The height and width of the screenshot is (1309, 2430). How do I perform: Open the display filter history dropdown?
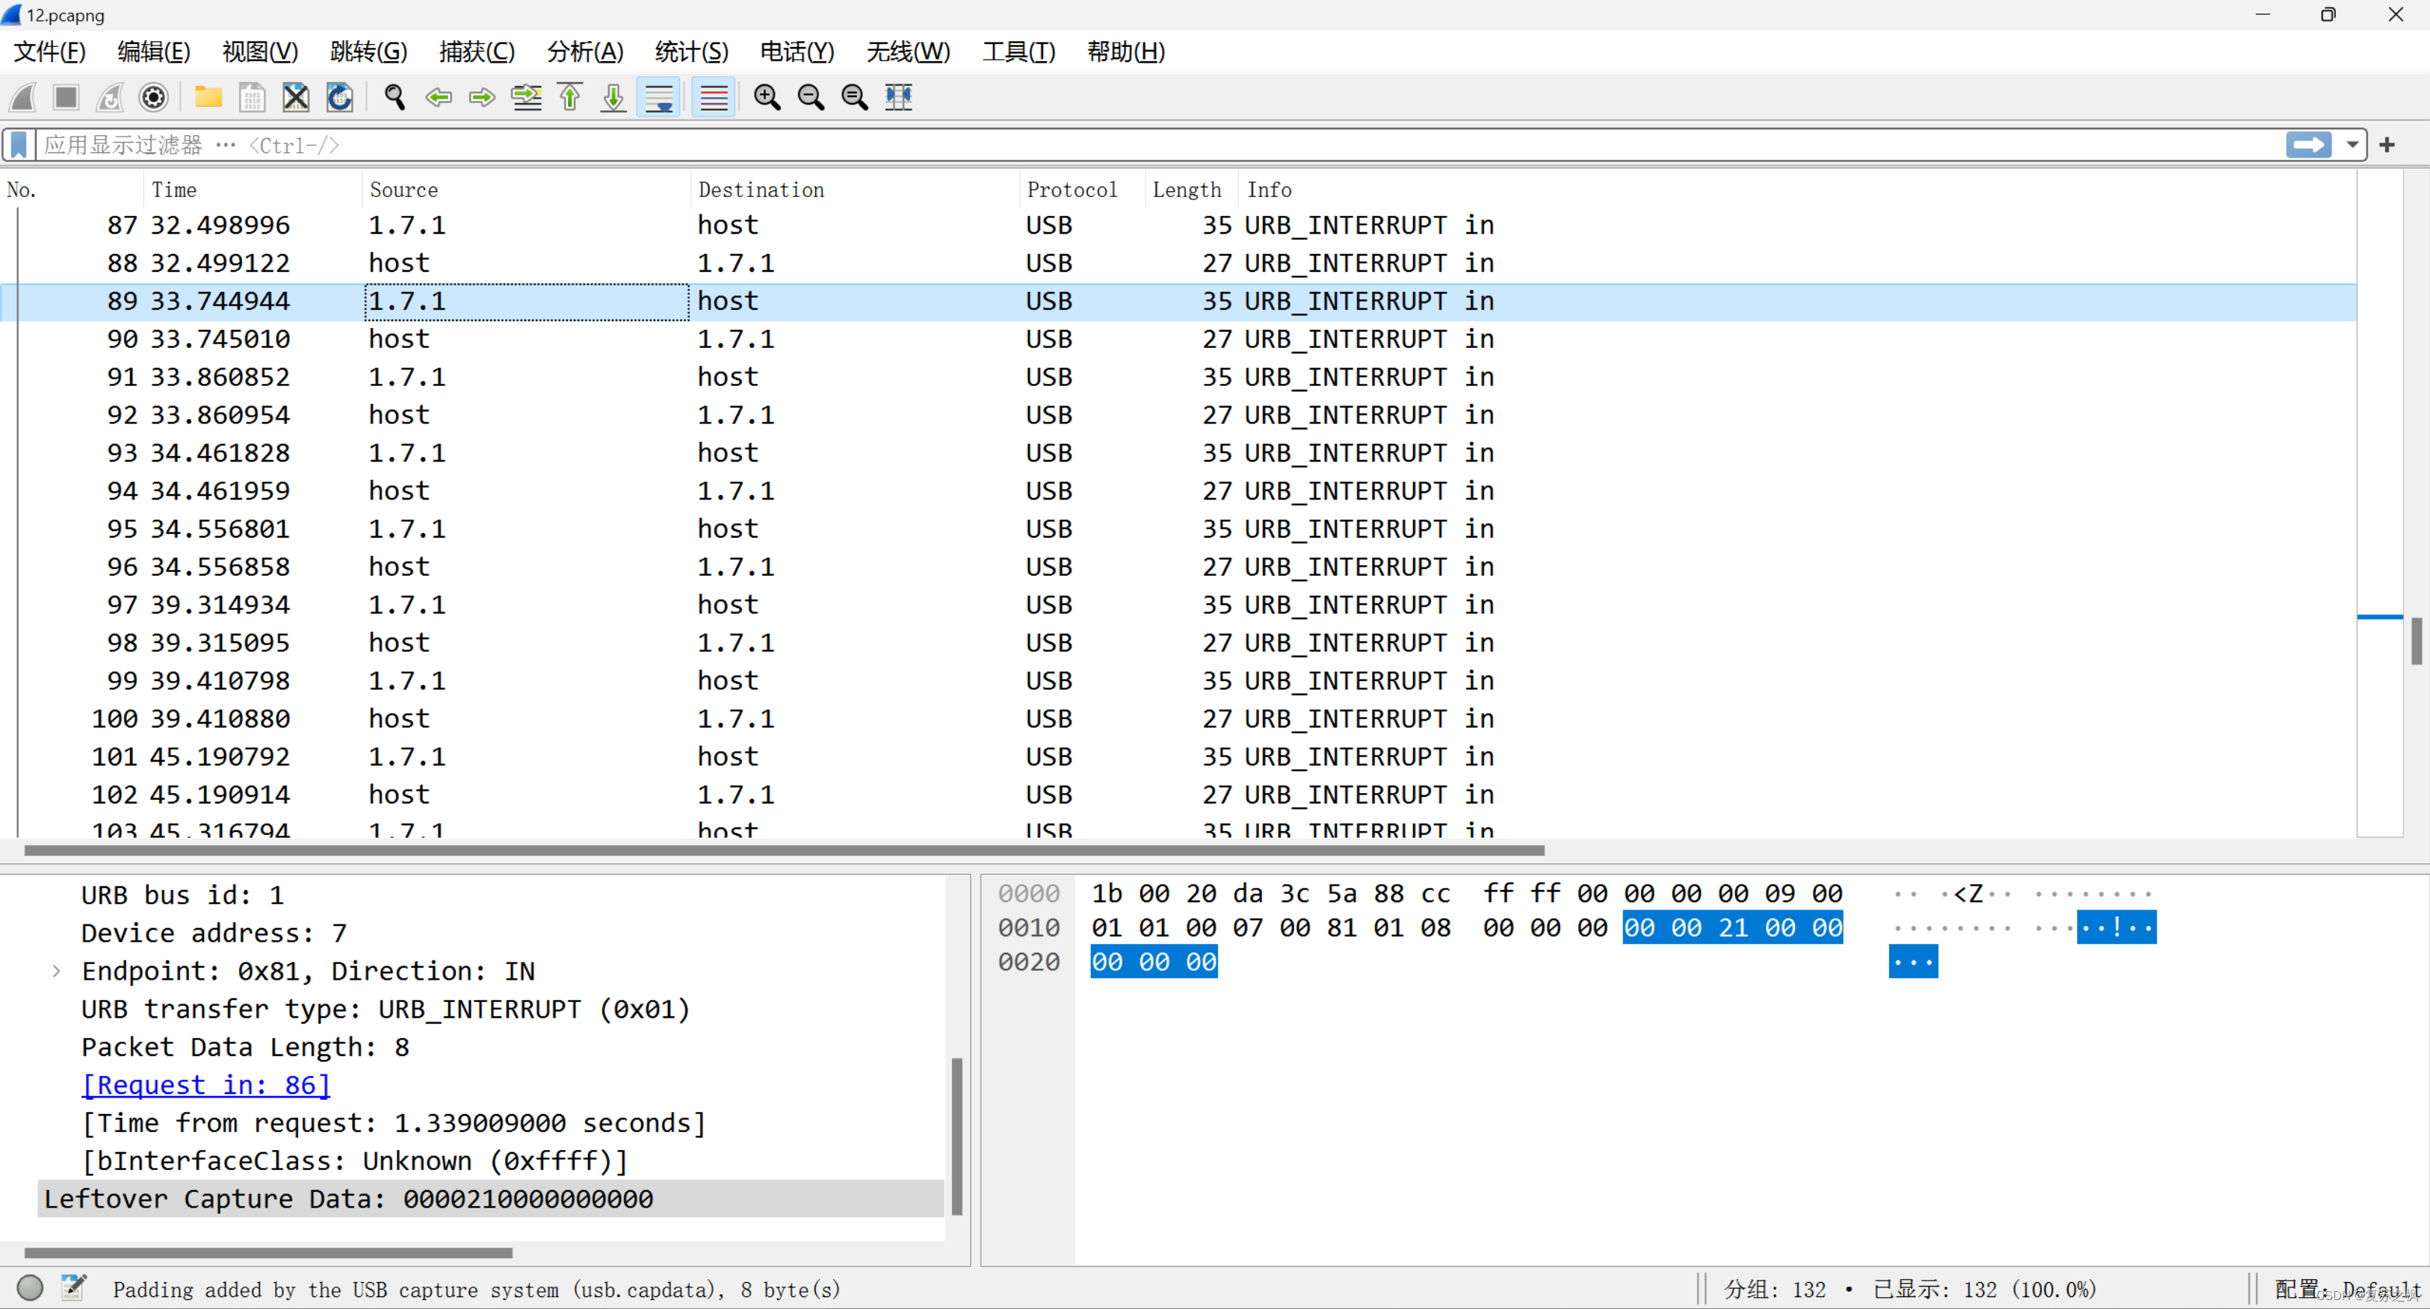click(x=2352, y=145)
